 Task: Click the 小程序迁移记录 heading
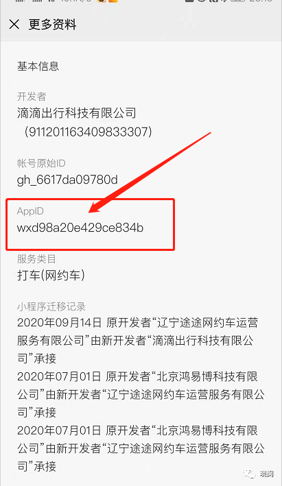click(51, 306)
